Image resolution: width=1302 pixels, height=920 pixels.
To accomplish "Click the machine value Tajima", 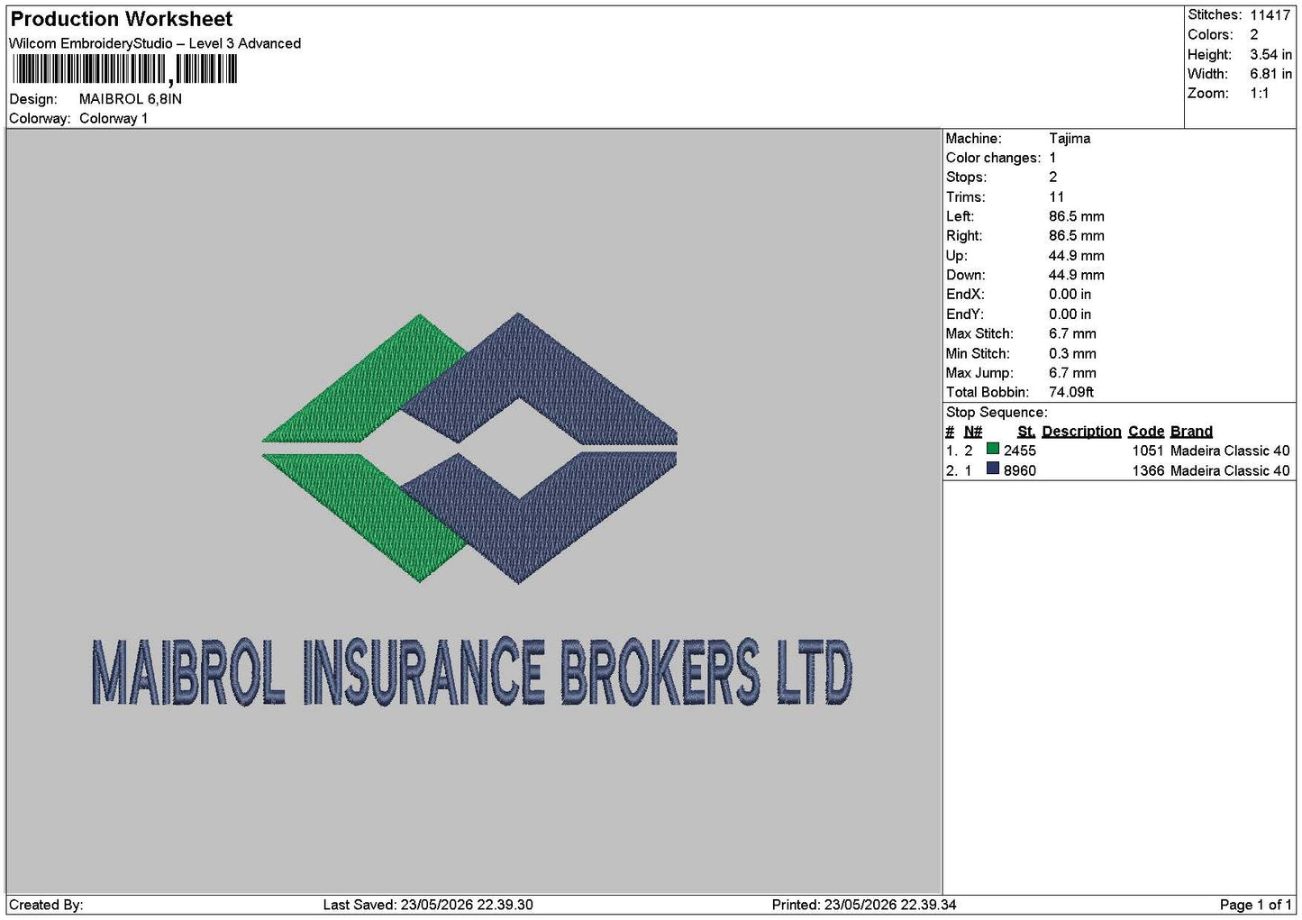I will coord(1070,139).
